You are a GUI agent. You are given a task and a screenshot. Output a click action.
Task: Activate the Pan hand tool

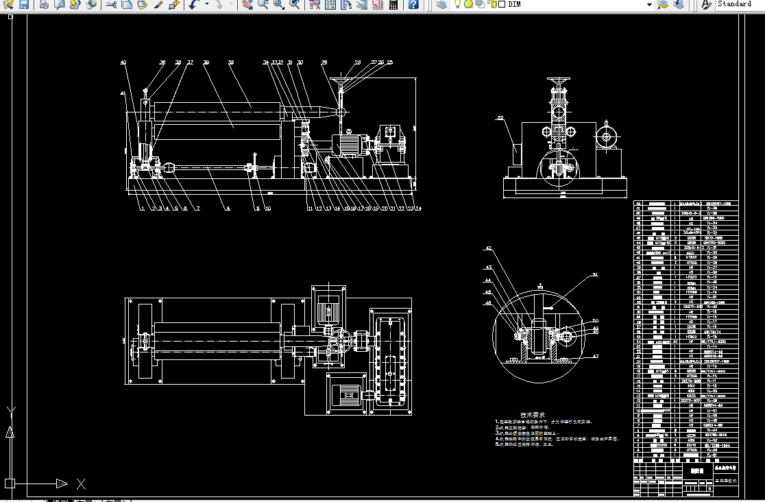(248, 4)
